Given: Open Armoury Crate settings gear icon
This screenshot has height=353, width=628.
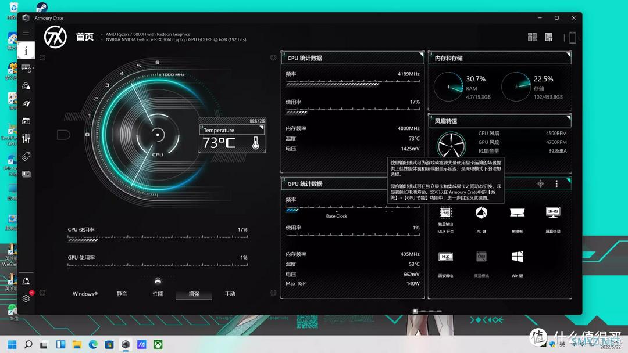Looking at the screenshot, I should click(26, 298).
